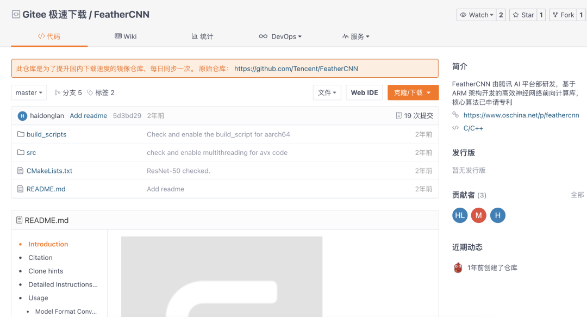
Task: Click the infinity icon on the DevOps tab
Action: [263, 36]
